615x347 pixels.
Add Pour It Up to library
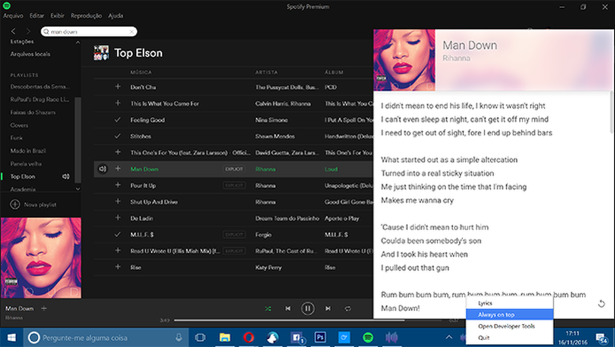117,185
